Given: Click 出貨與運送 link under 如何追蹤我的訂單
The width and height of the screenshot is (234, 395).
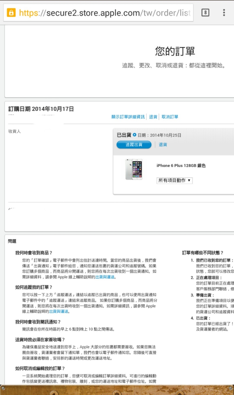Looking at the screenshot, I should [x=59, y=311].
